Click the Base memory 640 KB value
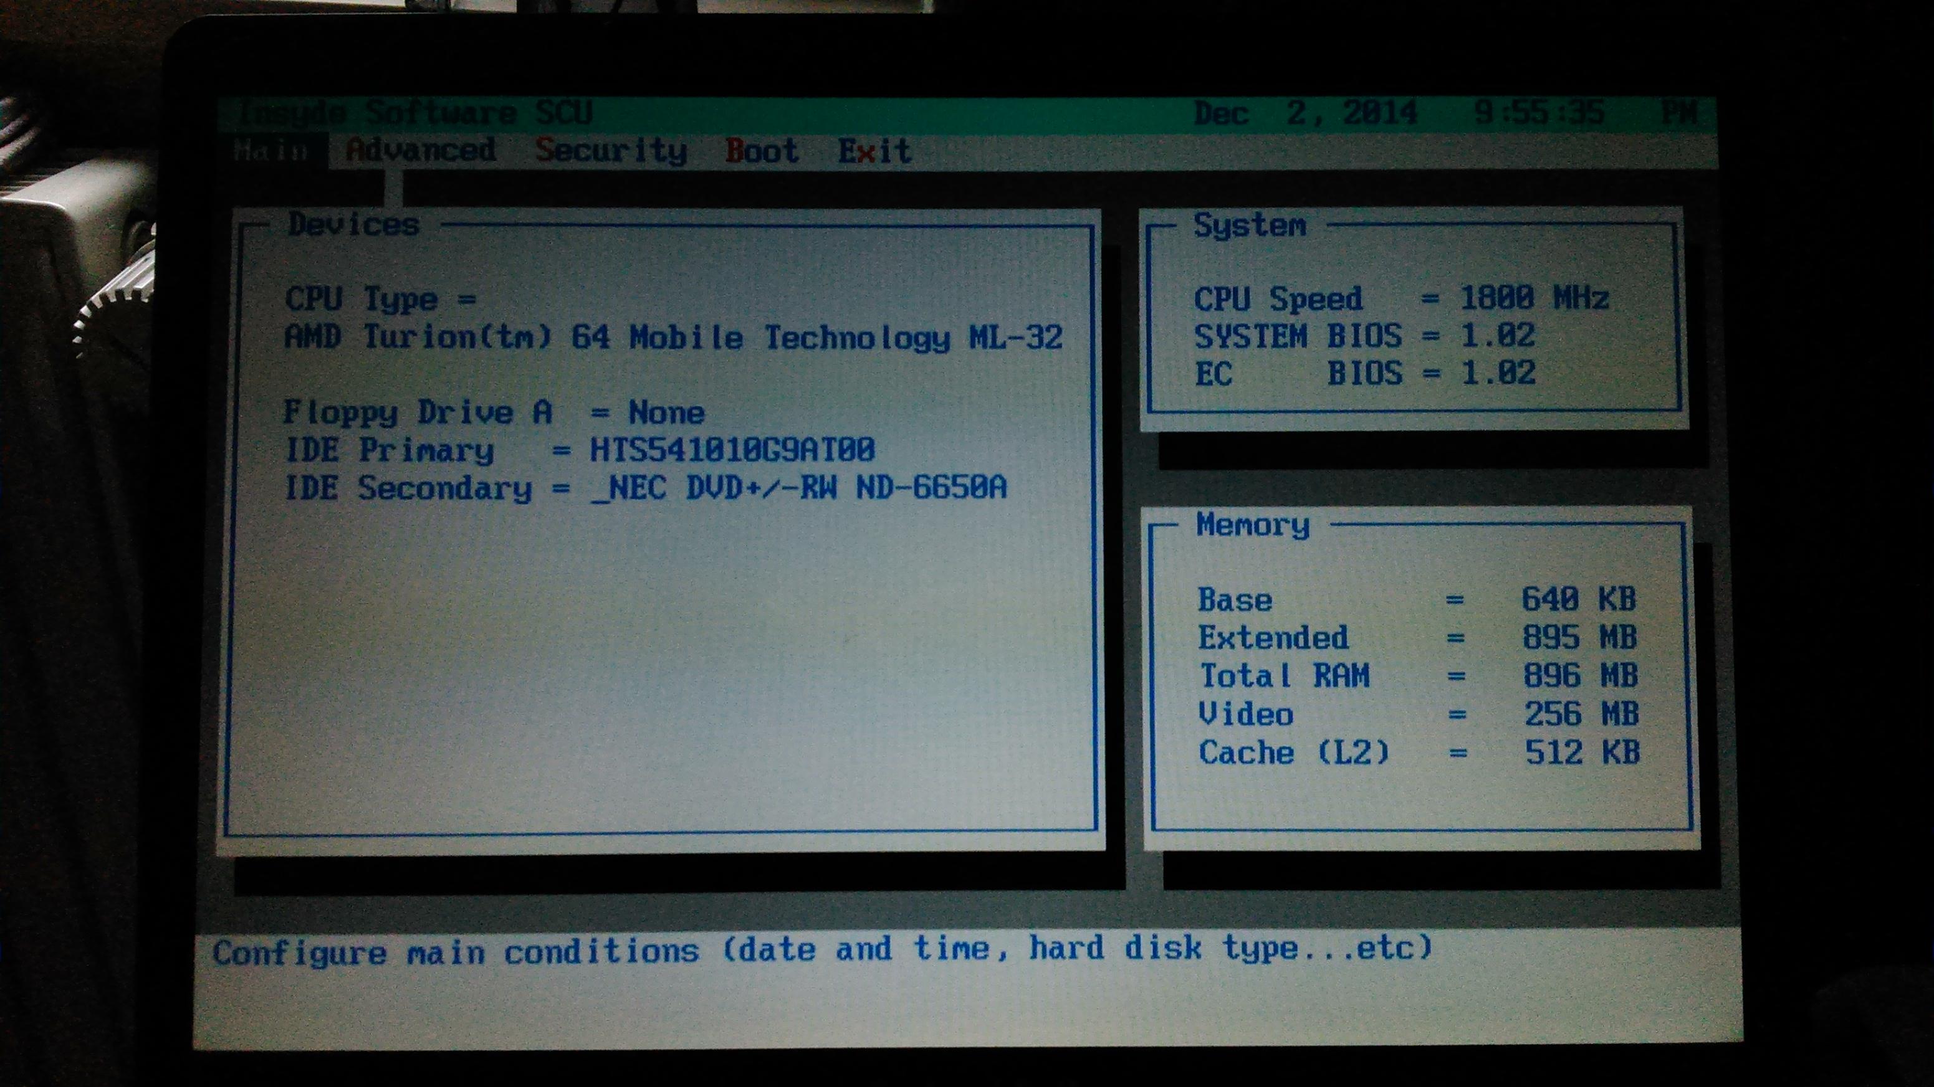 click(1578, 599)
